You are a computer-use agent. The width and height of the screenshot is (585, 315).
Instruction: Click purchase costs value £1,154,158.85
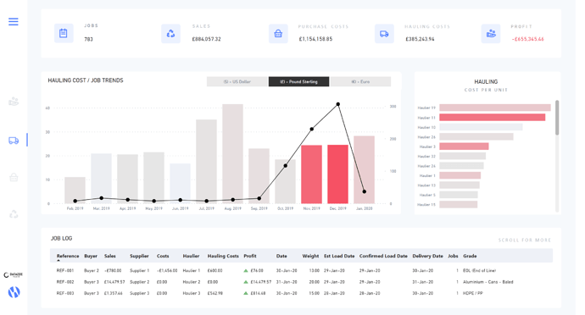(x=315, y=39)
